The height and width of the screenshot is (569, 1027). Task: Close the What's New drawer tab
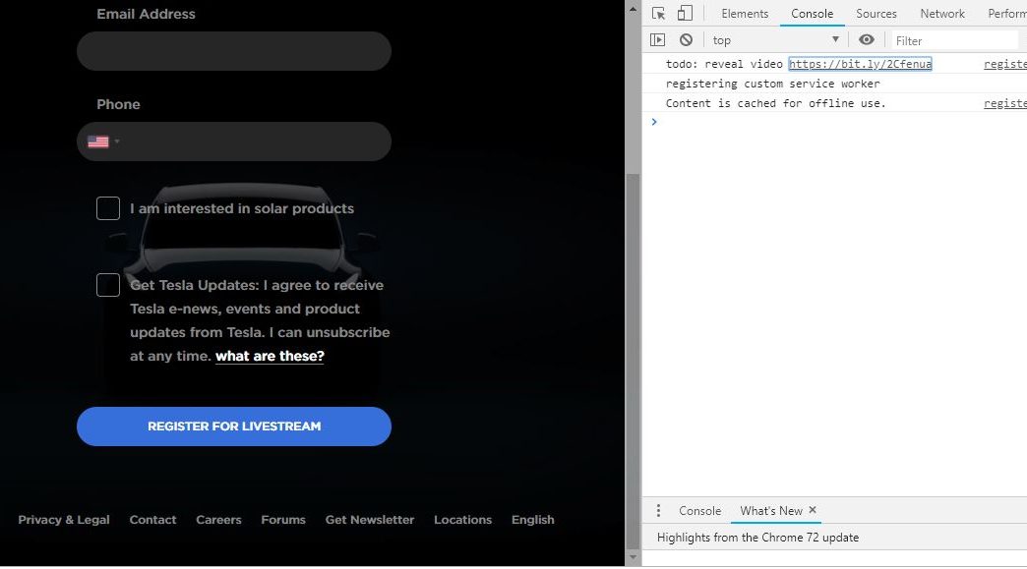point(813,510)
